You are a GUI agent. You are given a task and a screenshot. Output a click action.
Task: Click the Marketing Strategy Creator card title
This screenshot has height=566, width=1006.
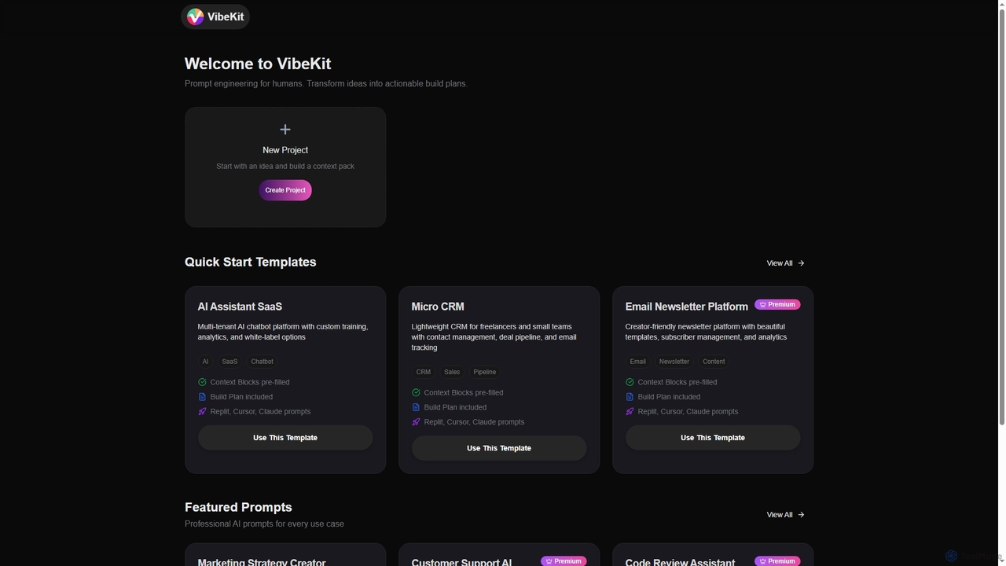click(262, 561)
